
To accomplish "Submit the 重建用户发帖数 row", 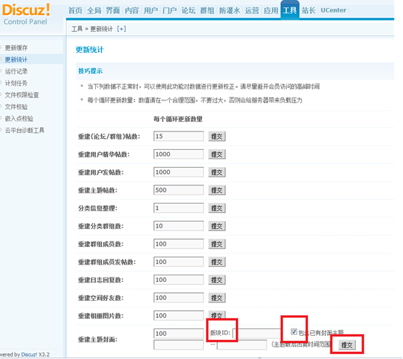I will tap(216, 172).
